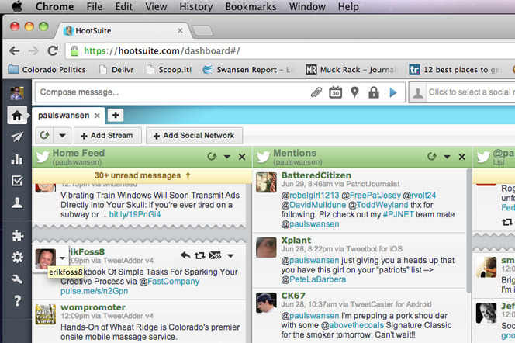This screenshot has height=343, width=515.
Task: Click the Chrome address bar URL
Action: [x=161, y=51]
